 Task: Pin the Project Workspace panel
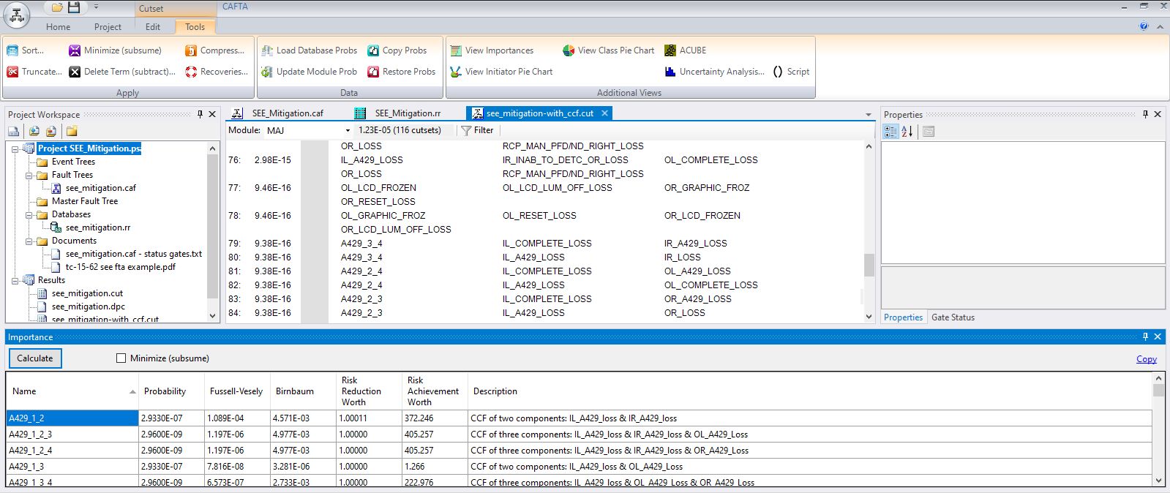click(x=200, y=114)
